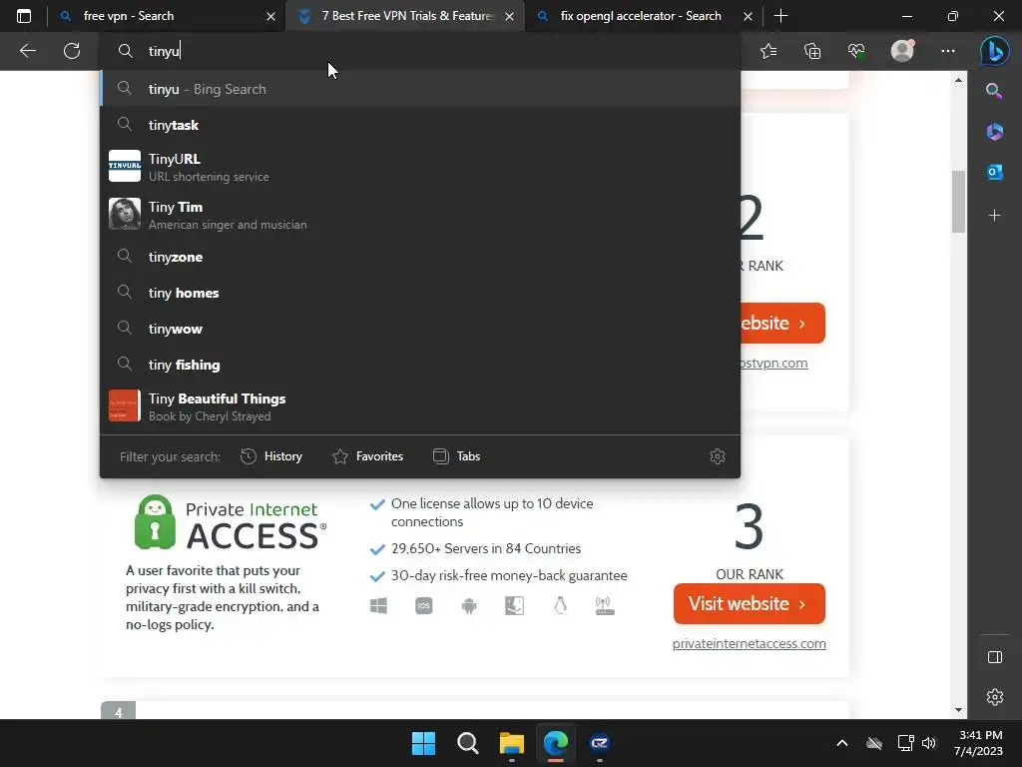Click the page vertical scrollbar thumb
The width and height of the screenshot is (1022, 767).
point(958,201)
